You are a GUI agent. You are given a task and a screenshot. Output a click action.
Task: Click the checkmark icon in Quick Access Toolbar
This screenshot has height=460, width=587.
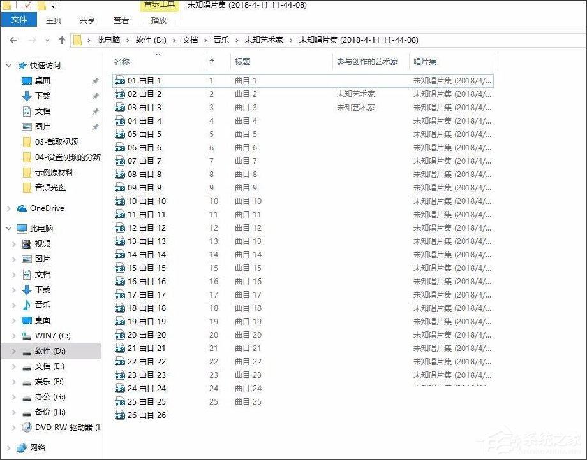point(27,5)
